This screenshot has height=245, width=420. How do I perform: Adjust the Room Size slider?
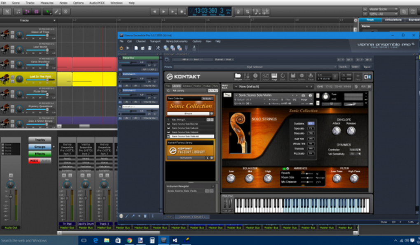(x=307, y=178)
